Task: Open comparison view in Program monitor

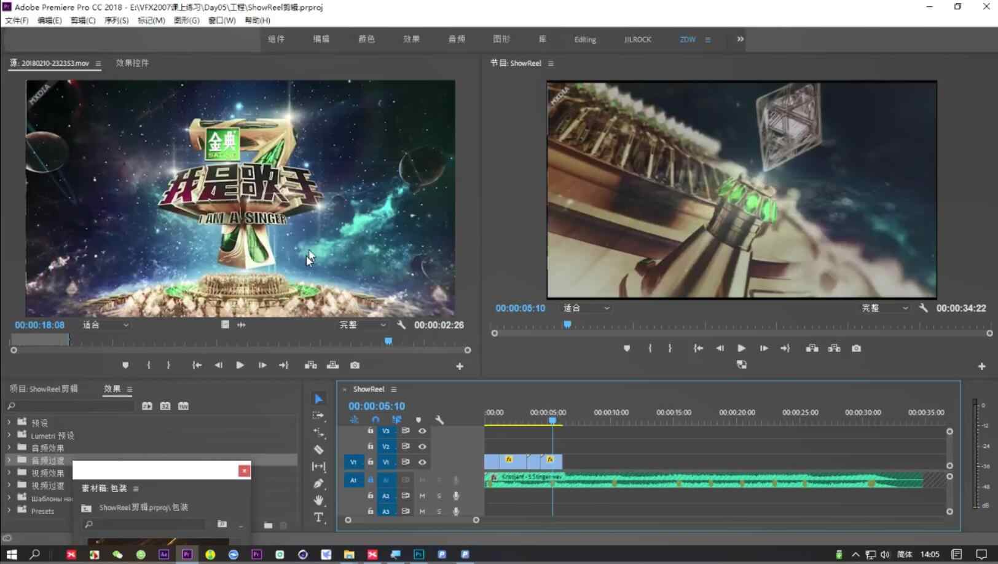Action: [742, 365]
